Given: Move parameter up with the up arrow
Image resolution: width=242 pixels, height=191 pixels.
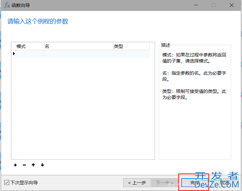Looking at the screenshot, I should (x=33, y=165).
